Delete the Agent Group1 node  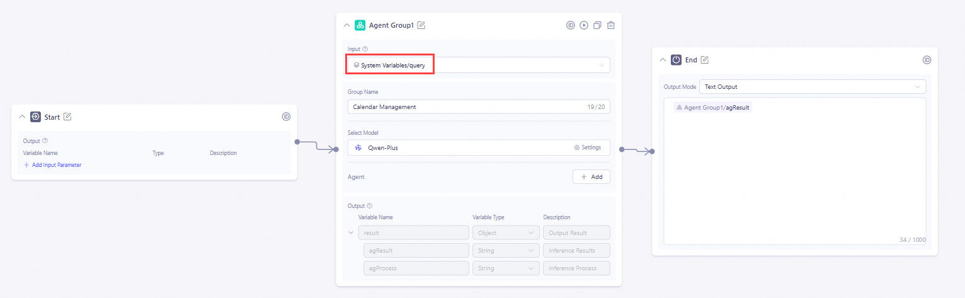[x=610, y=25]
